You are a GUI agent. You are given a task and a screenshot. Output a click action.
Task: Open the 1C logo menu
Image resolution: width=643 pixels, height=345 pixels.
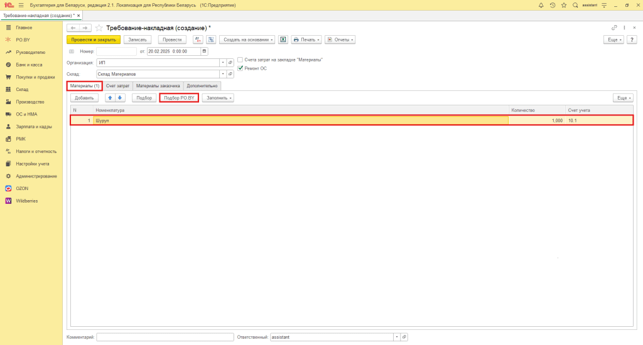(9, 5)
